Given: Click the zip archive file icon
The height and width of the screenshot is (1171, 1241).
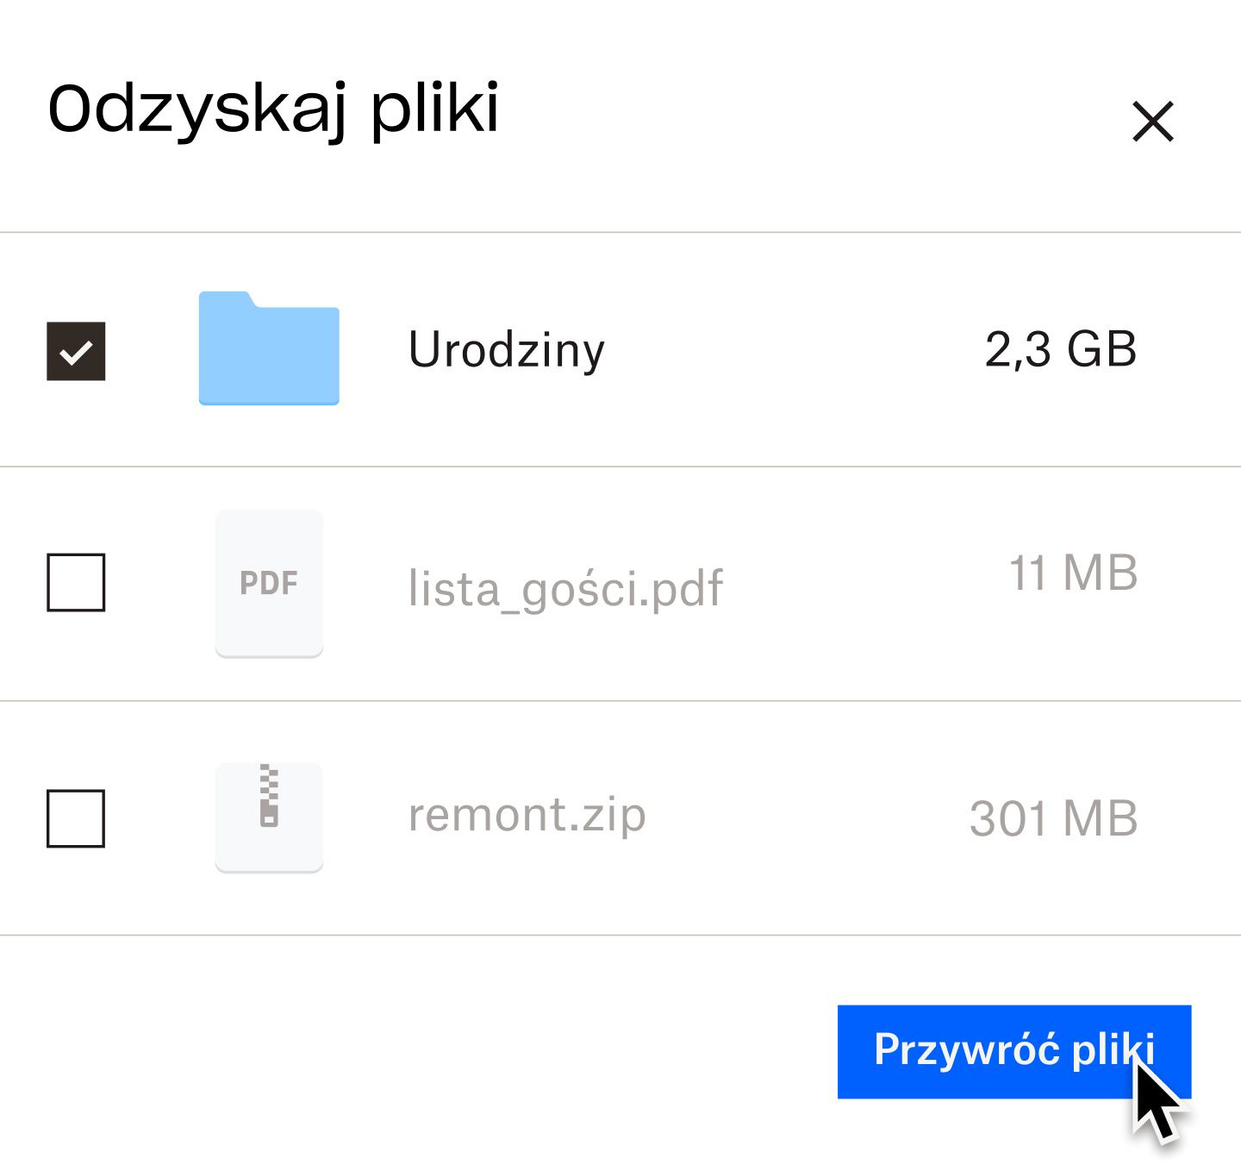Looking at the screenshot, I should coord(269,817).
